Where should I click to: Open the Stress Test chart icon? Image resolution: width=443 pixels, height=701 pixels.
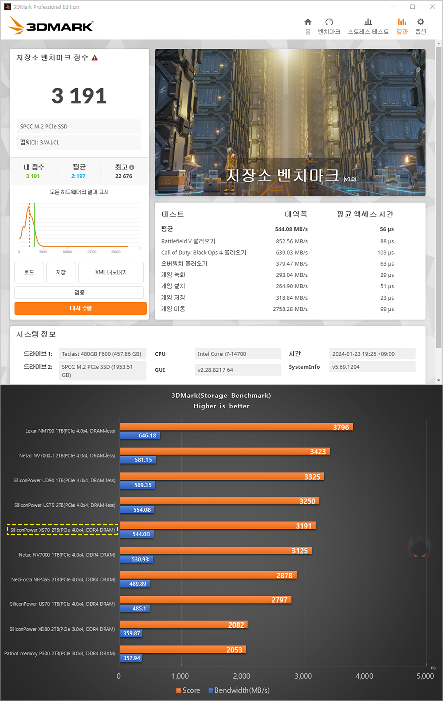[x=368, y=22]
